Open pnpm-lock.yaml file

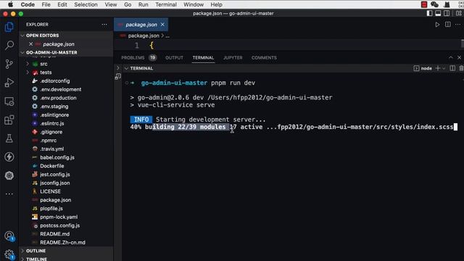pos(59,217)
